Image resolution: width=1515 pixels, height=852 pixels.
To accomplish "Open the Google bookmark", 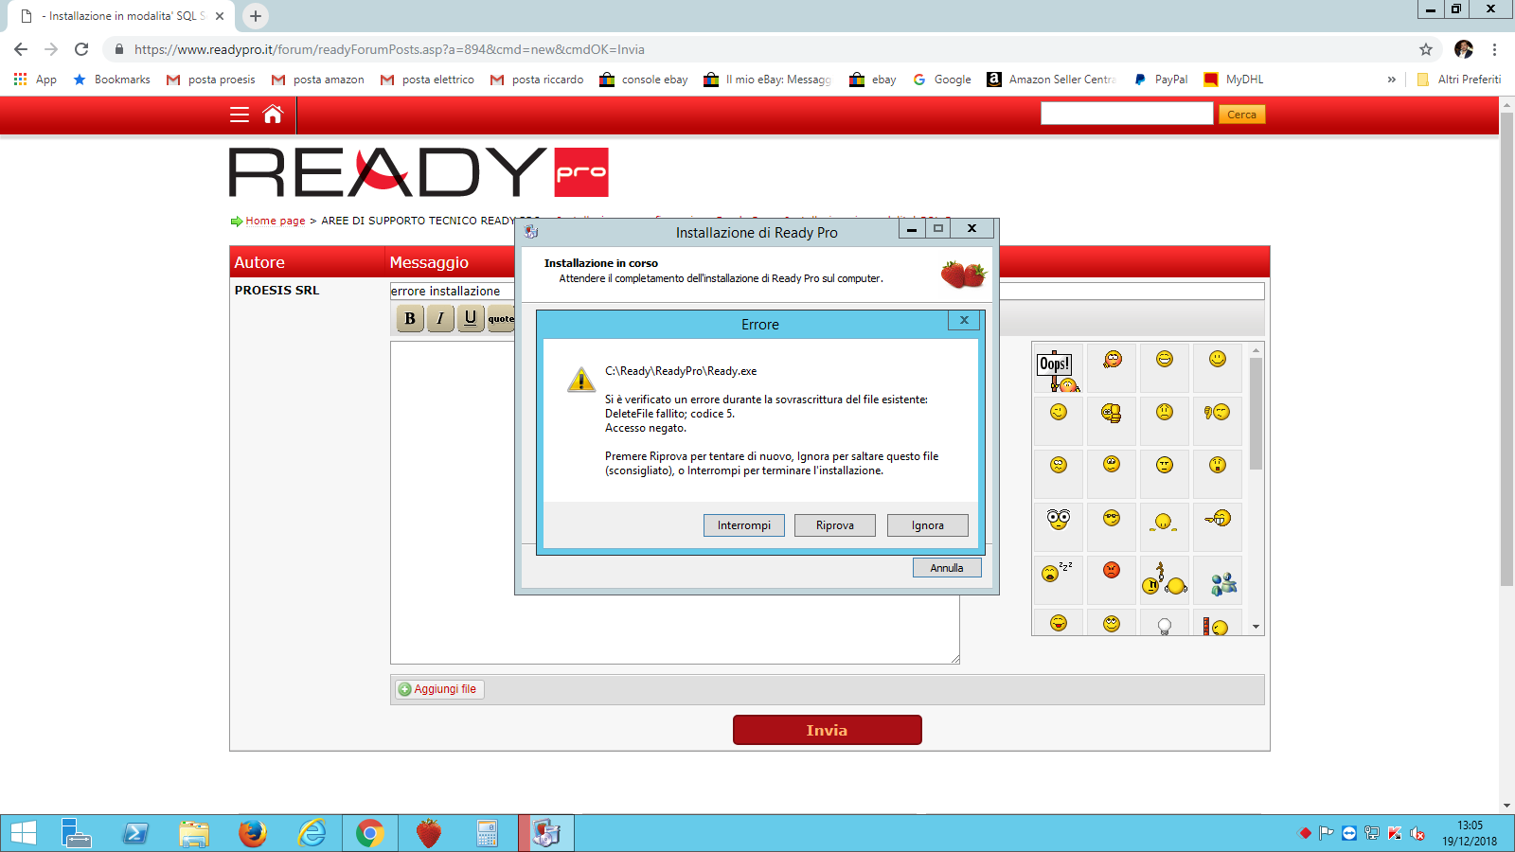I will tap(942, 80).
